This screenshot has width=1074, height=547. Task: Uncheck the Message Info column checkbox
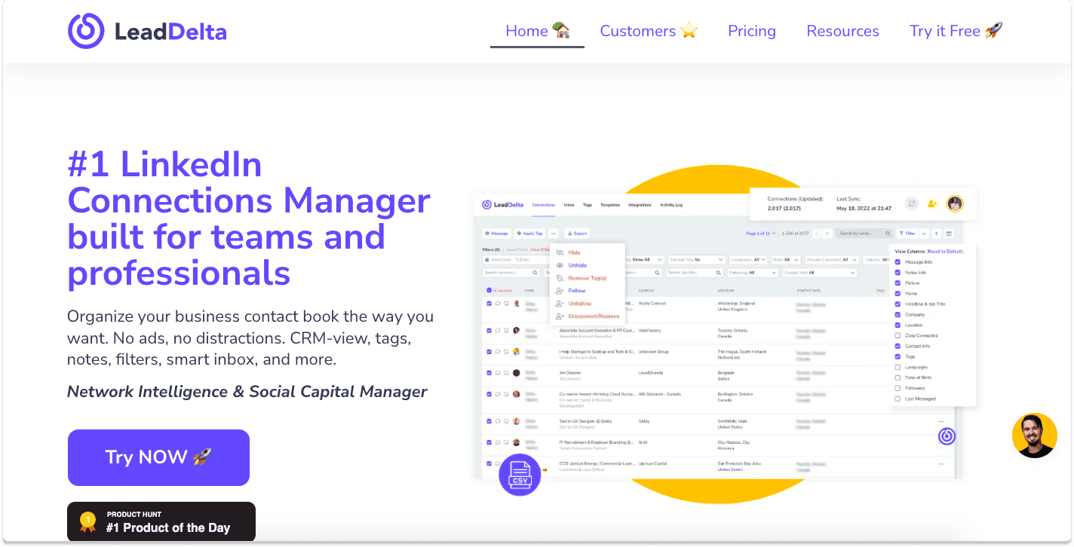coord(898,261)
